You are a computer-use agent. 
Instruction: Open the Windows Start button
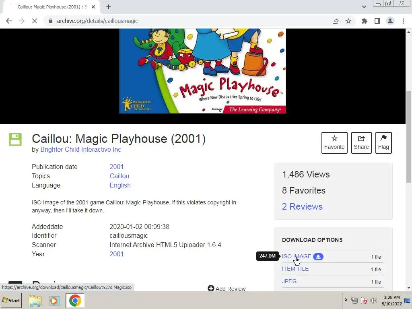click(11, 301)
